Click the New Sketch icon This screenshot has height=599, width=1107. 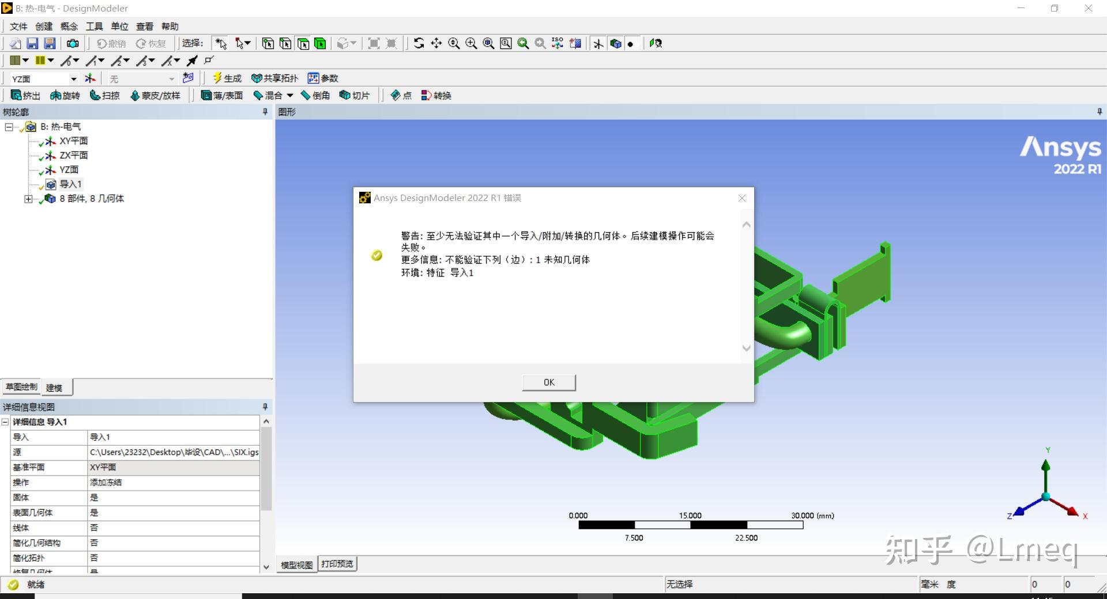click(188, 78)
